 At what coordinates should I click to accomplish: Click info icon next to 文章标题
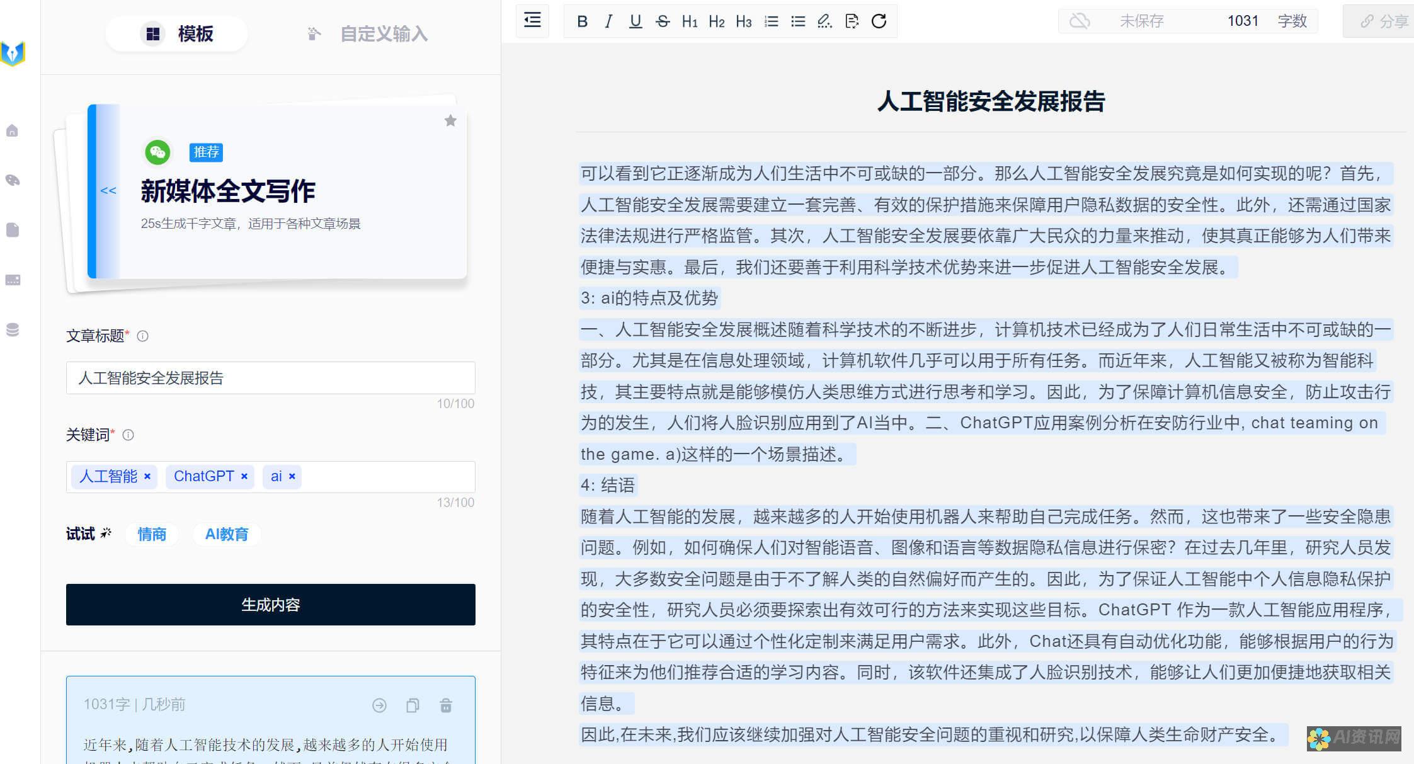coord(142,336)
